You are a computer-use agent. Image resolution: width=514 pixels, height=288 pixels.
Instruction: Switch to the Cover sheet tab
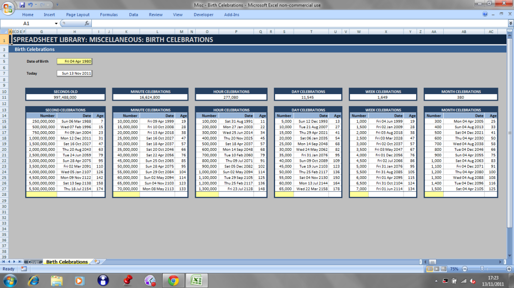click(34, 262)
